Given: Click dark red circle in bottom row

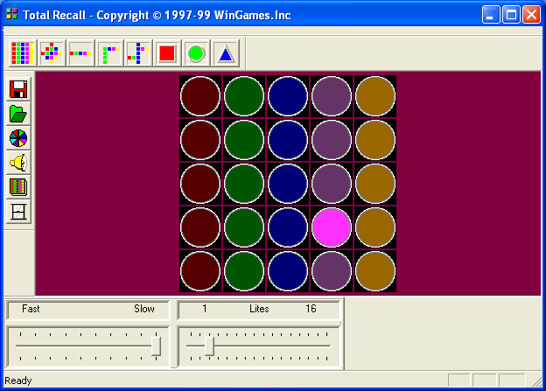Looking at the screenshot, I should coord(200,271).
